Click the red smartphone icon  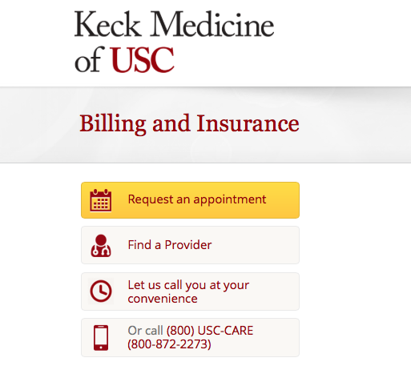[x=101, y=337]
